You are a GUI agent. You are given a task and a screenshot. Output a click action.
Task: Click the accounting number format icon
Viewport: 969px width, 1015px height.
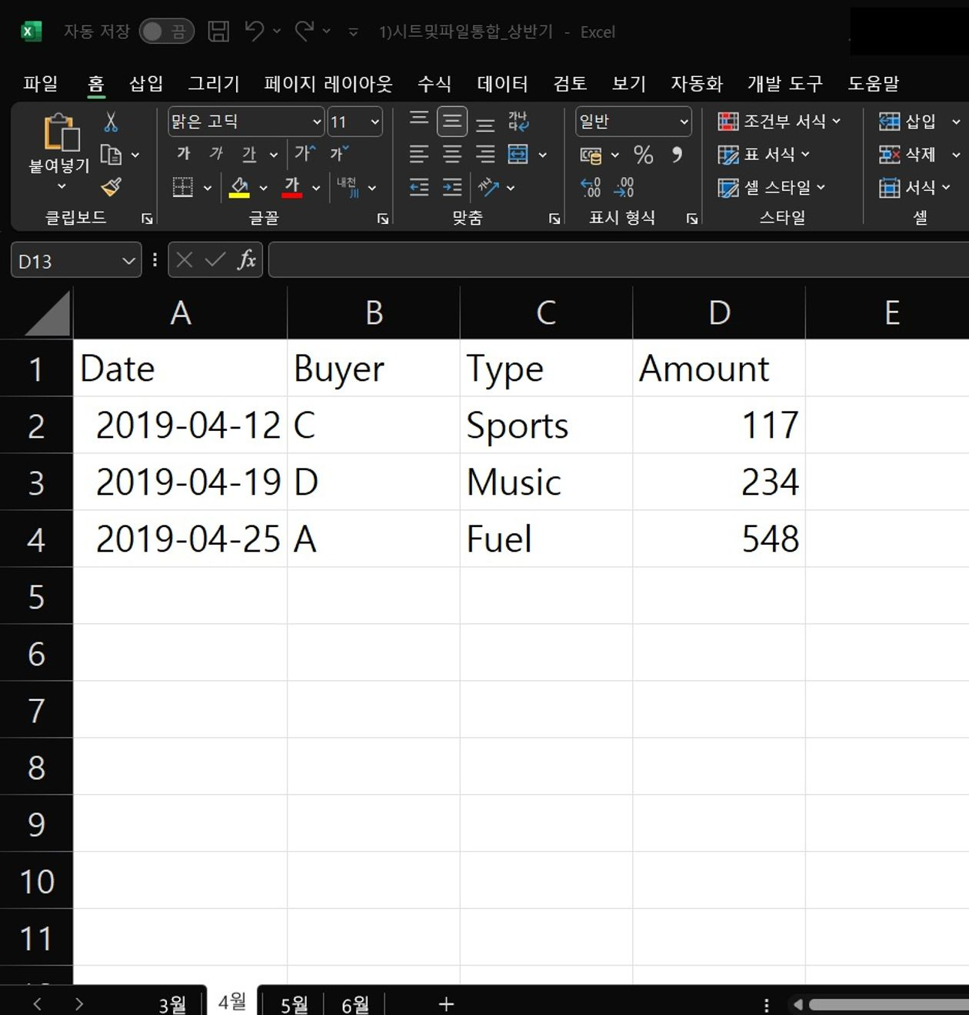(591, 155)
